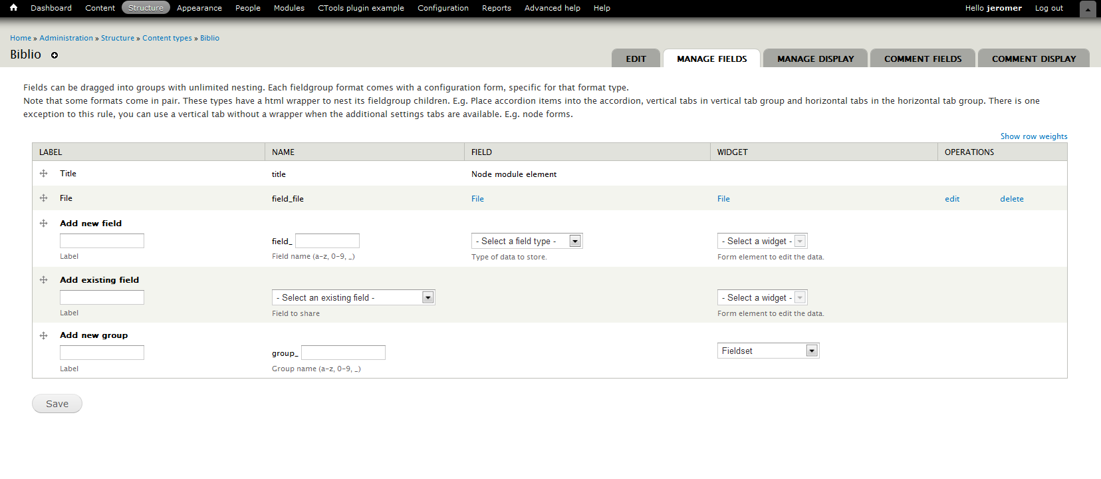Click the shortcut plus icon beside Biblio
Viewport: 1101px width, 479px height.
[55, 55]
